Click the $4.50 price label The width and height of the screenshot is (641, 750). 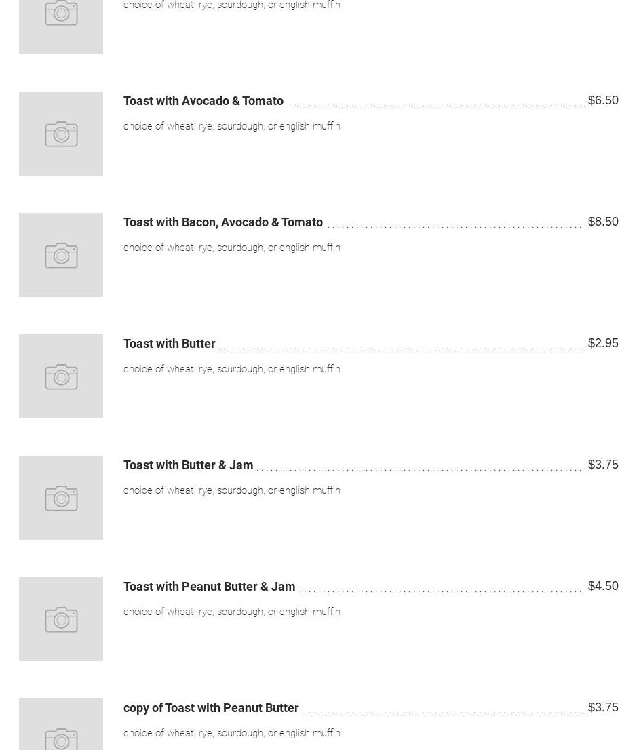pos(603,586)
